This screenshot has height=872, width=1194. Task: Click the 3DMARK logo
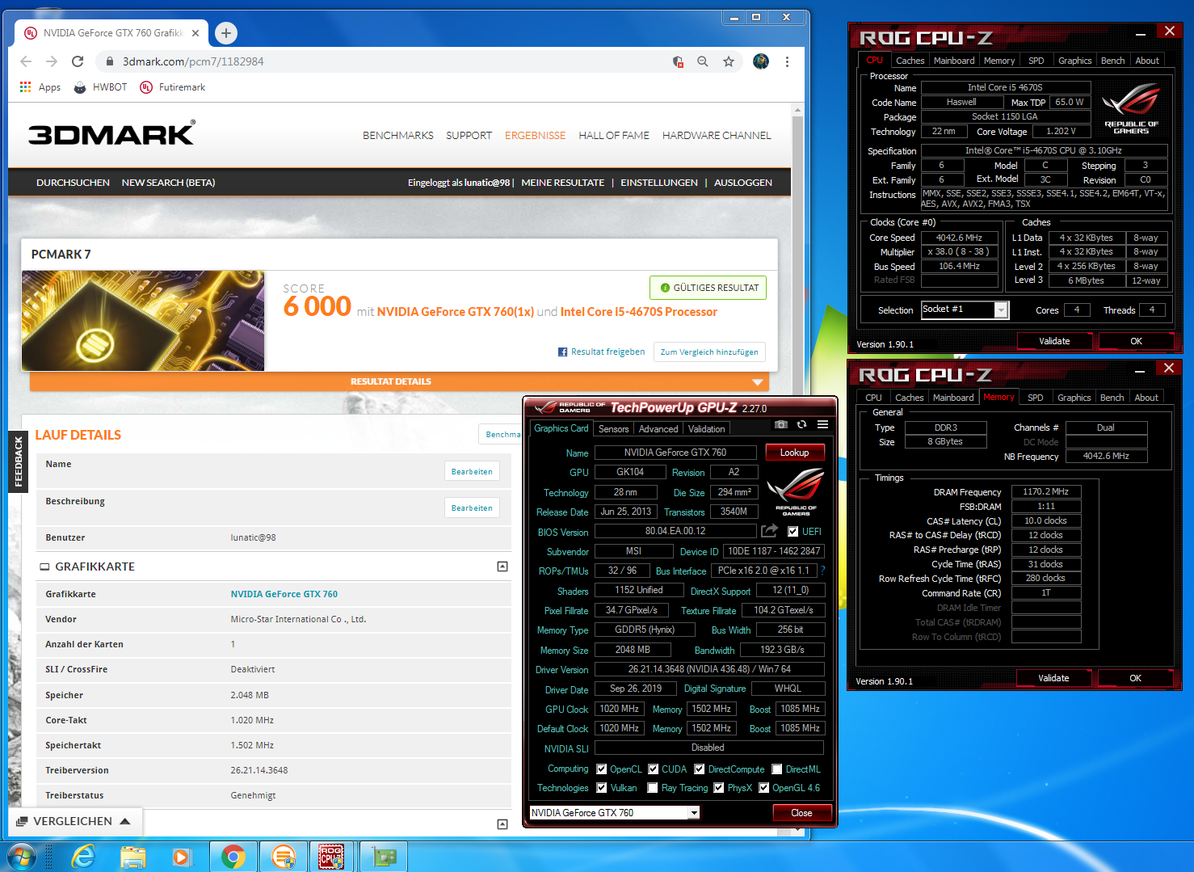pyautogui.click(x=111, y=133)
